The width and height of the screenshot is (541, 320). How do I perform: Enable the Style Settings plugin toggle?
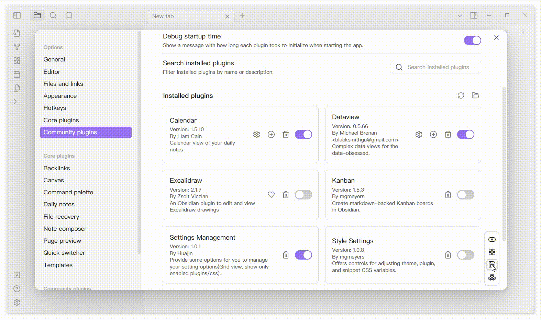466,255
